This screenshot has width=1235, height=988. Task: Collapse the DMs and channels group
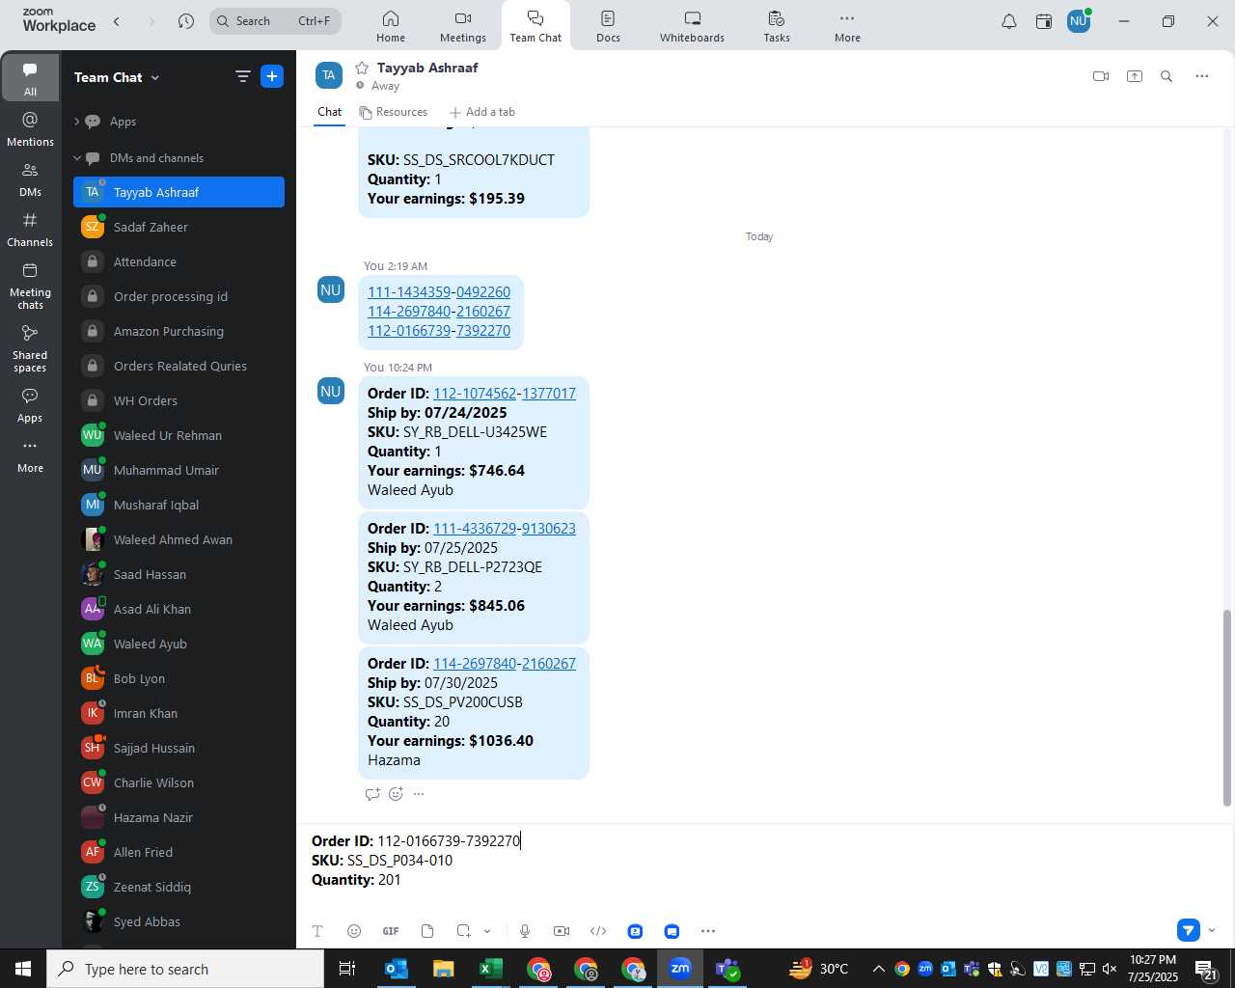(77, 158)
